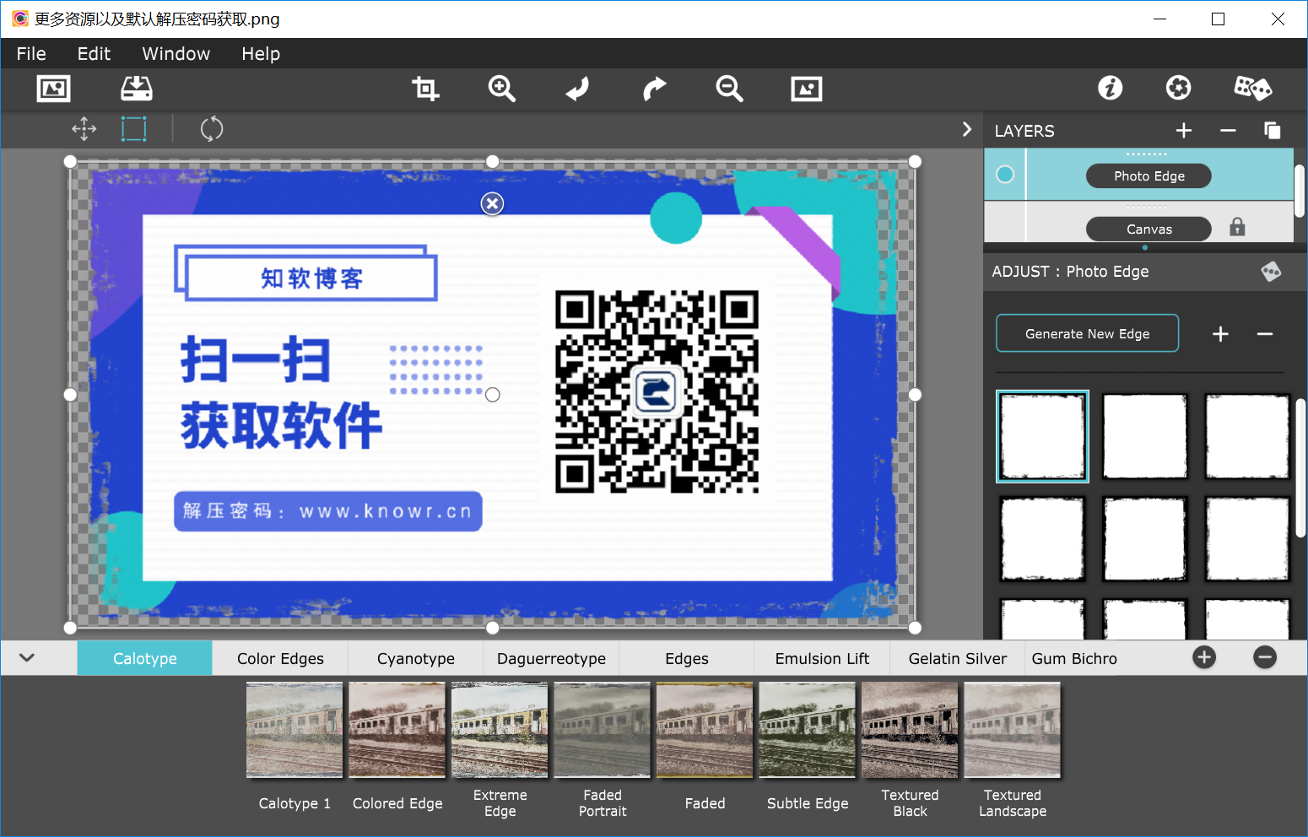Collapse side panel with right chevron
Viewport: 1308px width, 837px height.
(967, 129)
